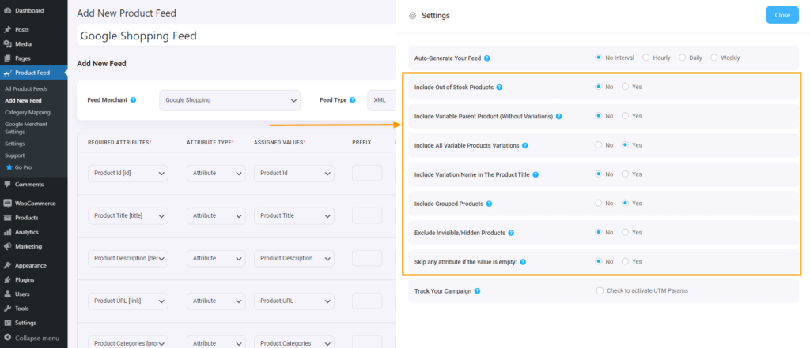Click the Media icon in sidebar
The width and height of the screenshot is (810, 348).
click(x=8, y=44)
